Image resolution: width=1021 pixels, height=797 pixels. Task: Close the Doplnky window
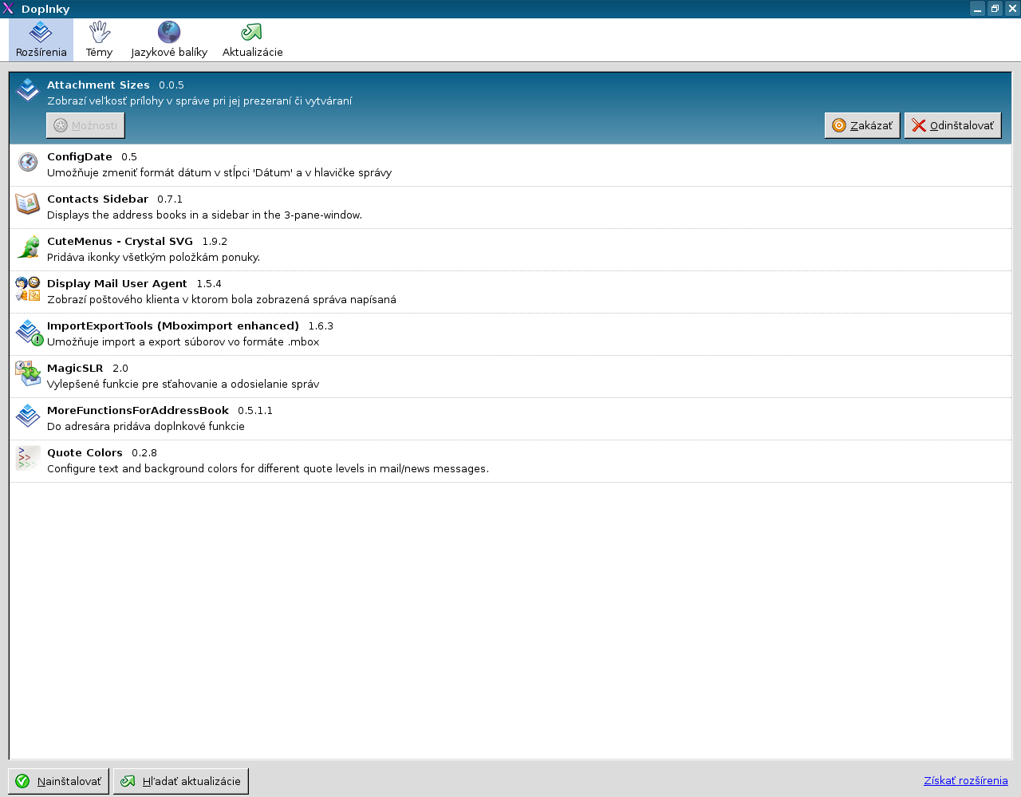tap(1011, 9)
